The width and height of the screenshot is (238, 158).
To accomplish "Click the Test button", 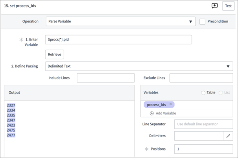I will point(228,6).
